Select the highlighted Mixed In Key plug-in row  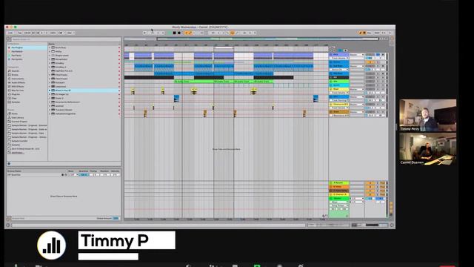(84, 90)
